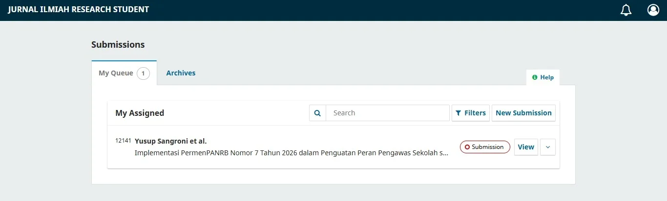View submission 12141
This screenshot has width=667, height=201.
pos(526,147)
